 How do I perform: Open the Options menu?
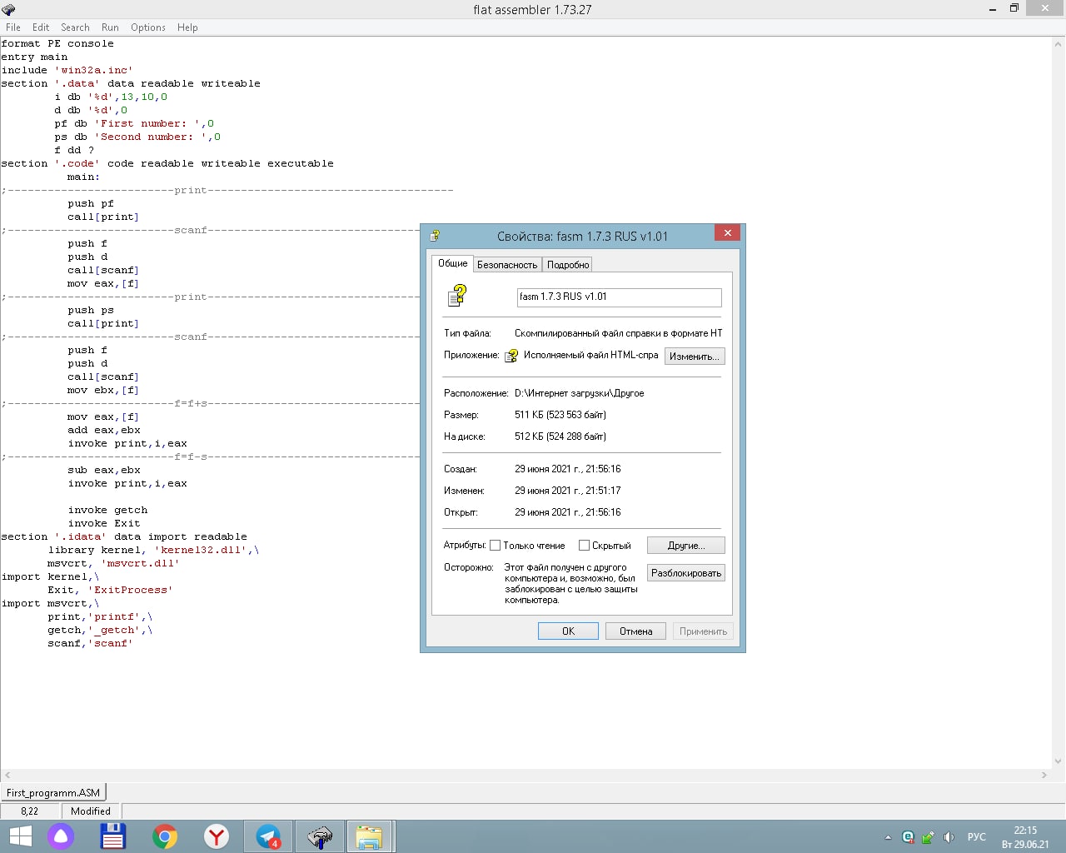click(148, 27)
